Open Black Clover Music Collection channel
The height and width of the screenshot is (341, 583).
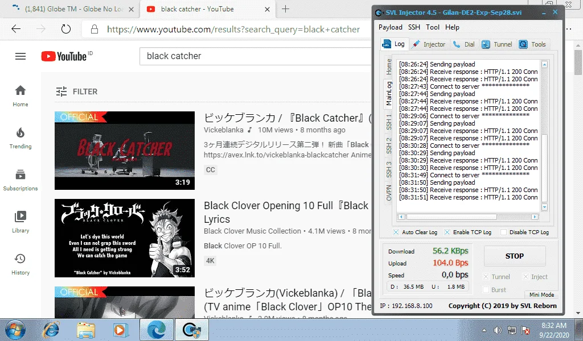pyautogui.click(x=252, y=231)
